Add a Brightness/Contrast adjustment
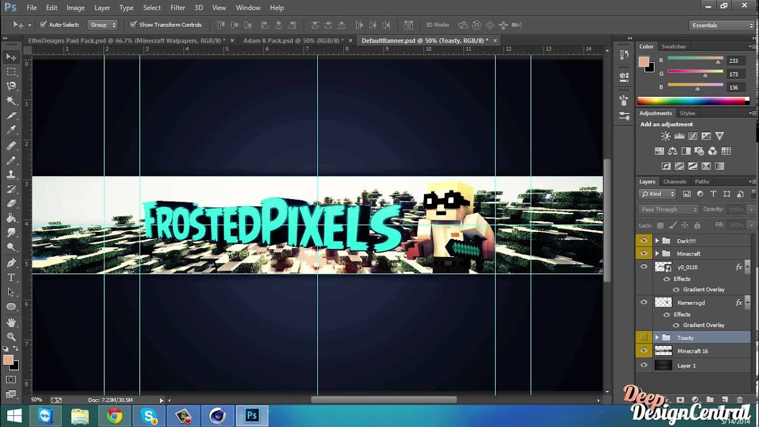 [x=665, y=136]
